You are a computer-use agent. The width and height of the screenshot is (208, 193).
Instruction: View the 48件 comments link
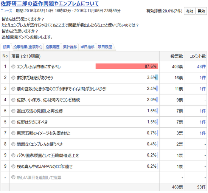201,66
